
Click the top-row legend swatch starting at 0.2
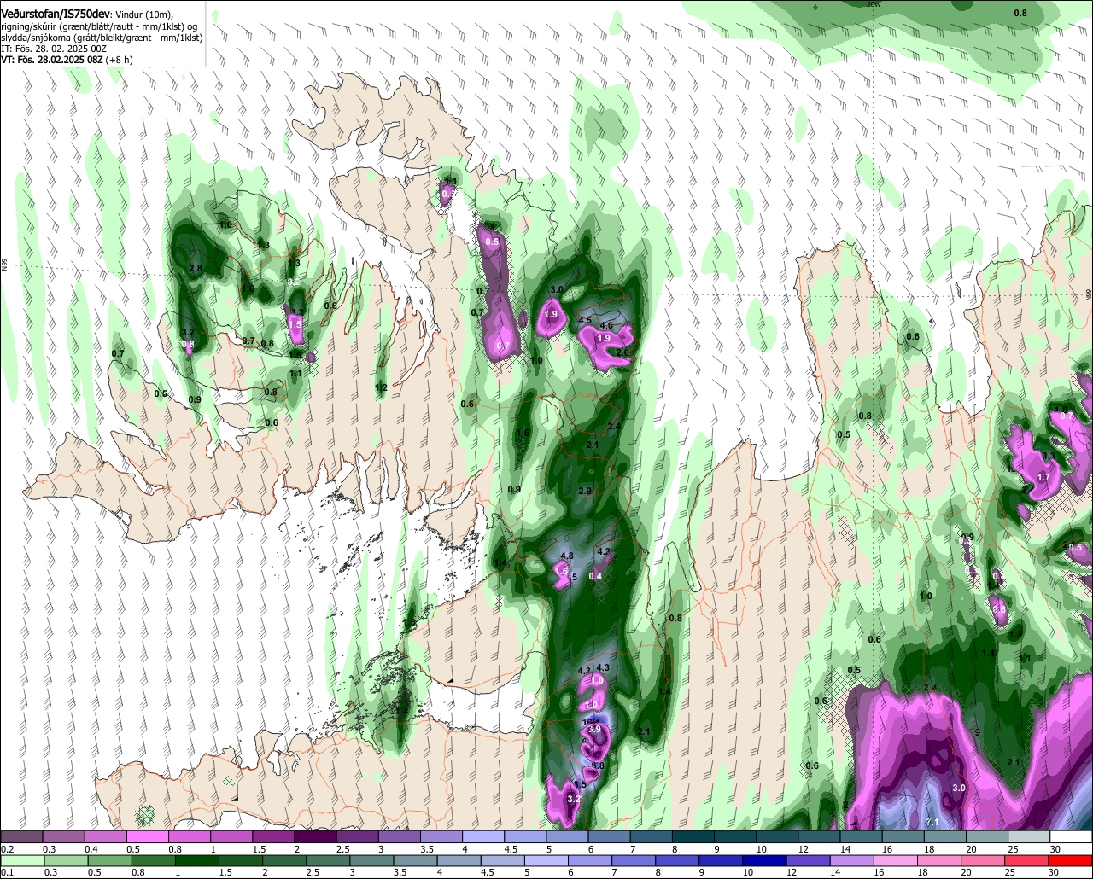(x=20, y=837)
